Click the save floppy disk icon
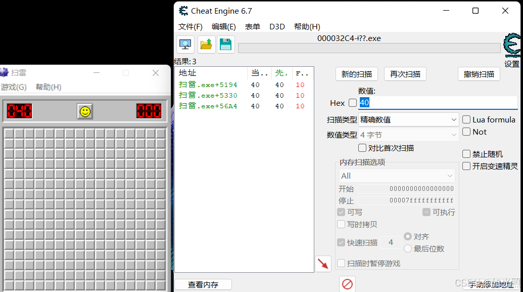 point(226,45)
